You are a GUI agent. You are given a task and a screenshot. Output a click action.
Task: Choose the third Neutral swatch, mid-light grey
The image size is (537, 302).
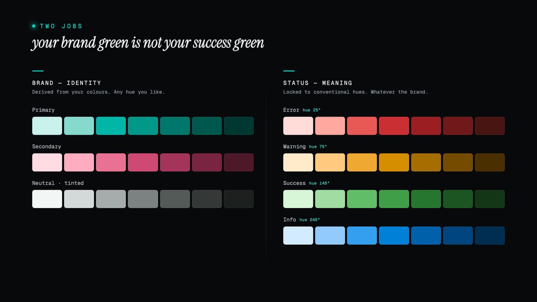111,199
